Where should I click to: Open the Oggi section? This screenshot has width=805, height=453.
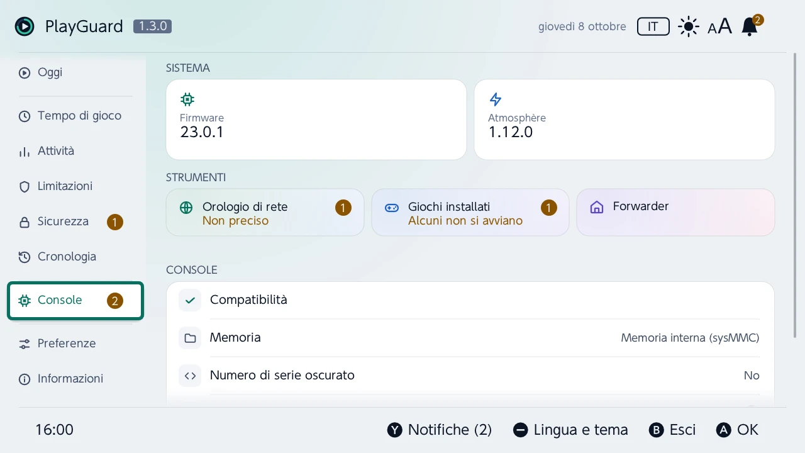click(75, 72)
